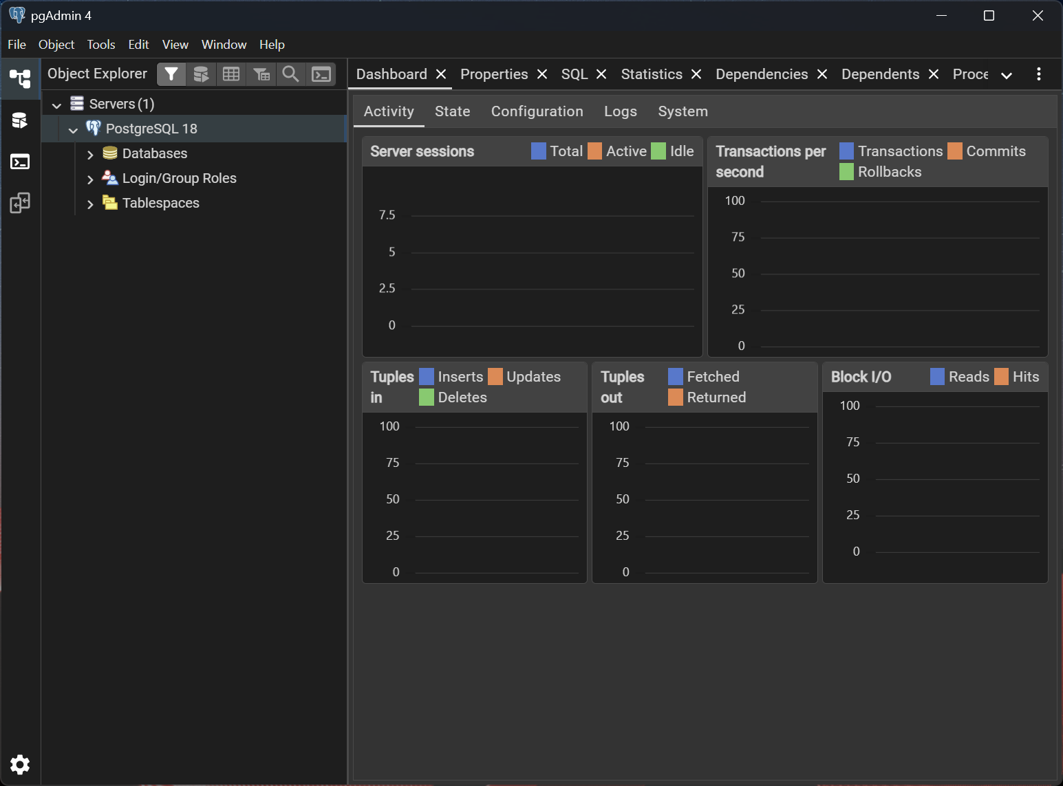Click the Query Tool icon in left sidebar
Viewport: 1063px width, 786px height.
click(20, 120)
